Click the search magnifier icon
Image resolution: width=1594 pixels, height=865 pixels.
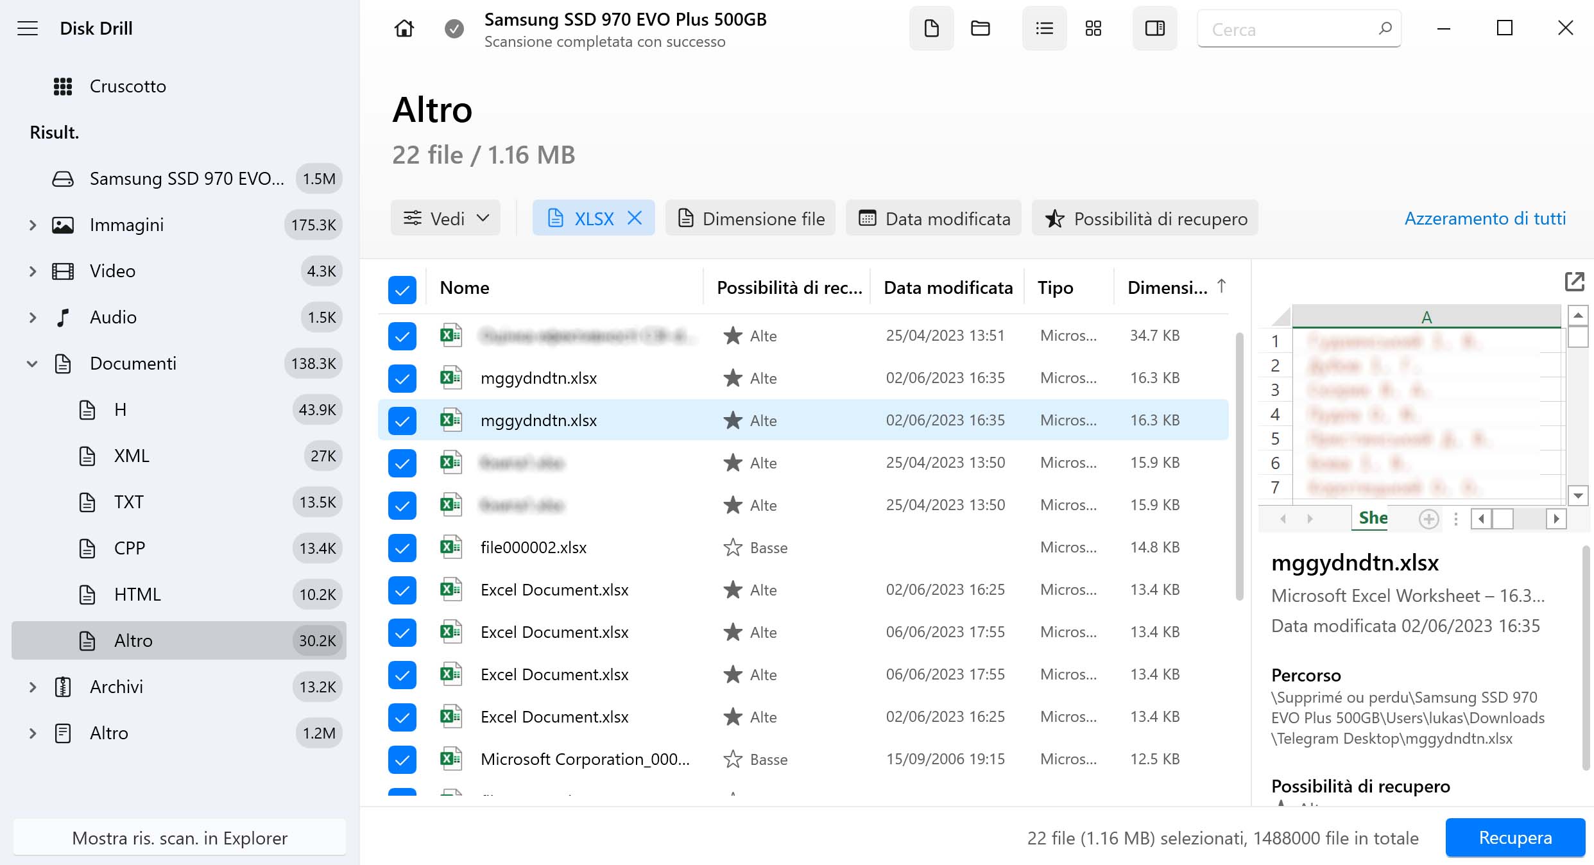click(1385, 28)
